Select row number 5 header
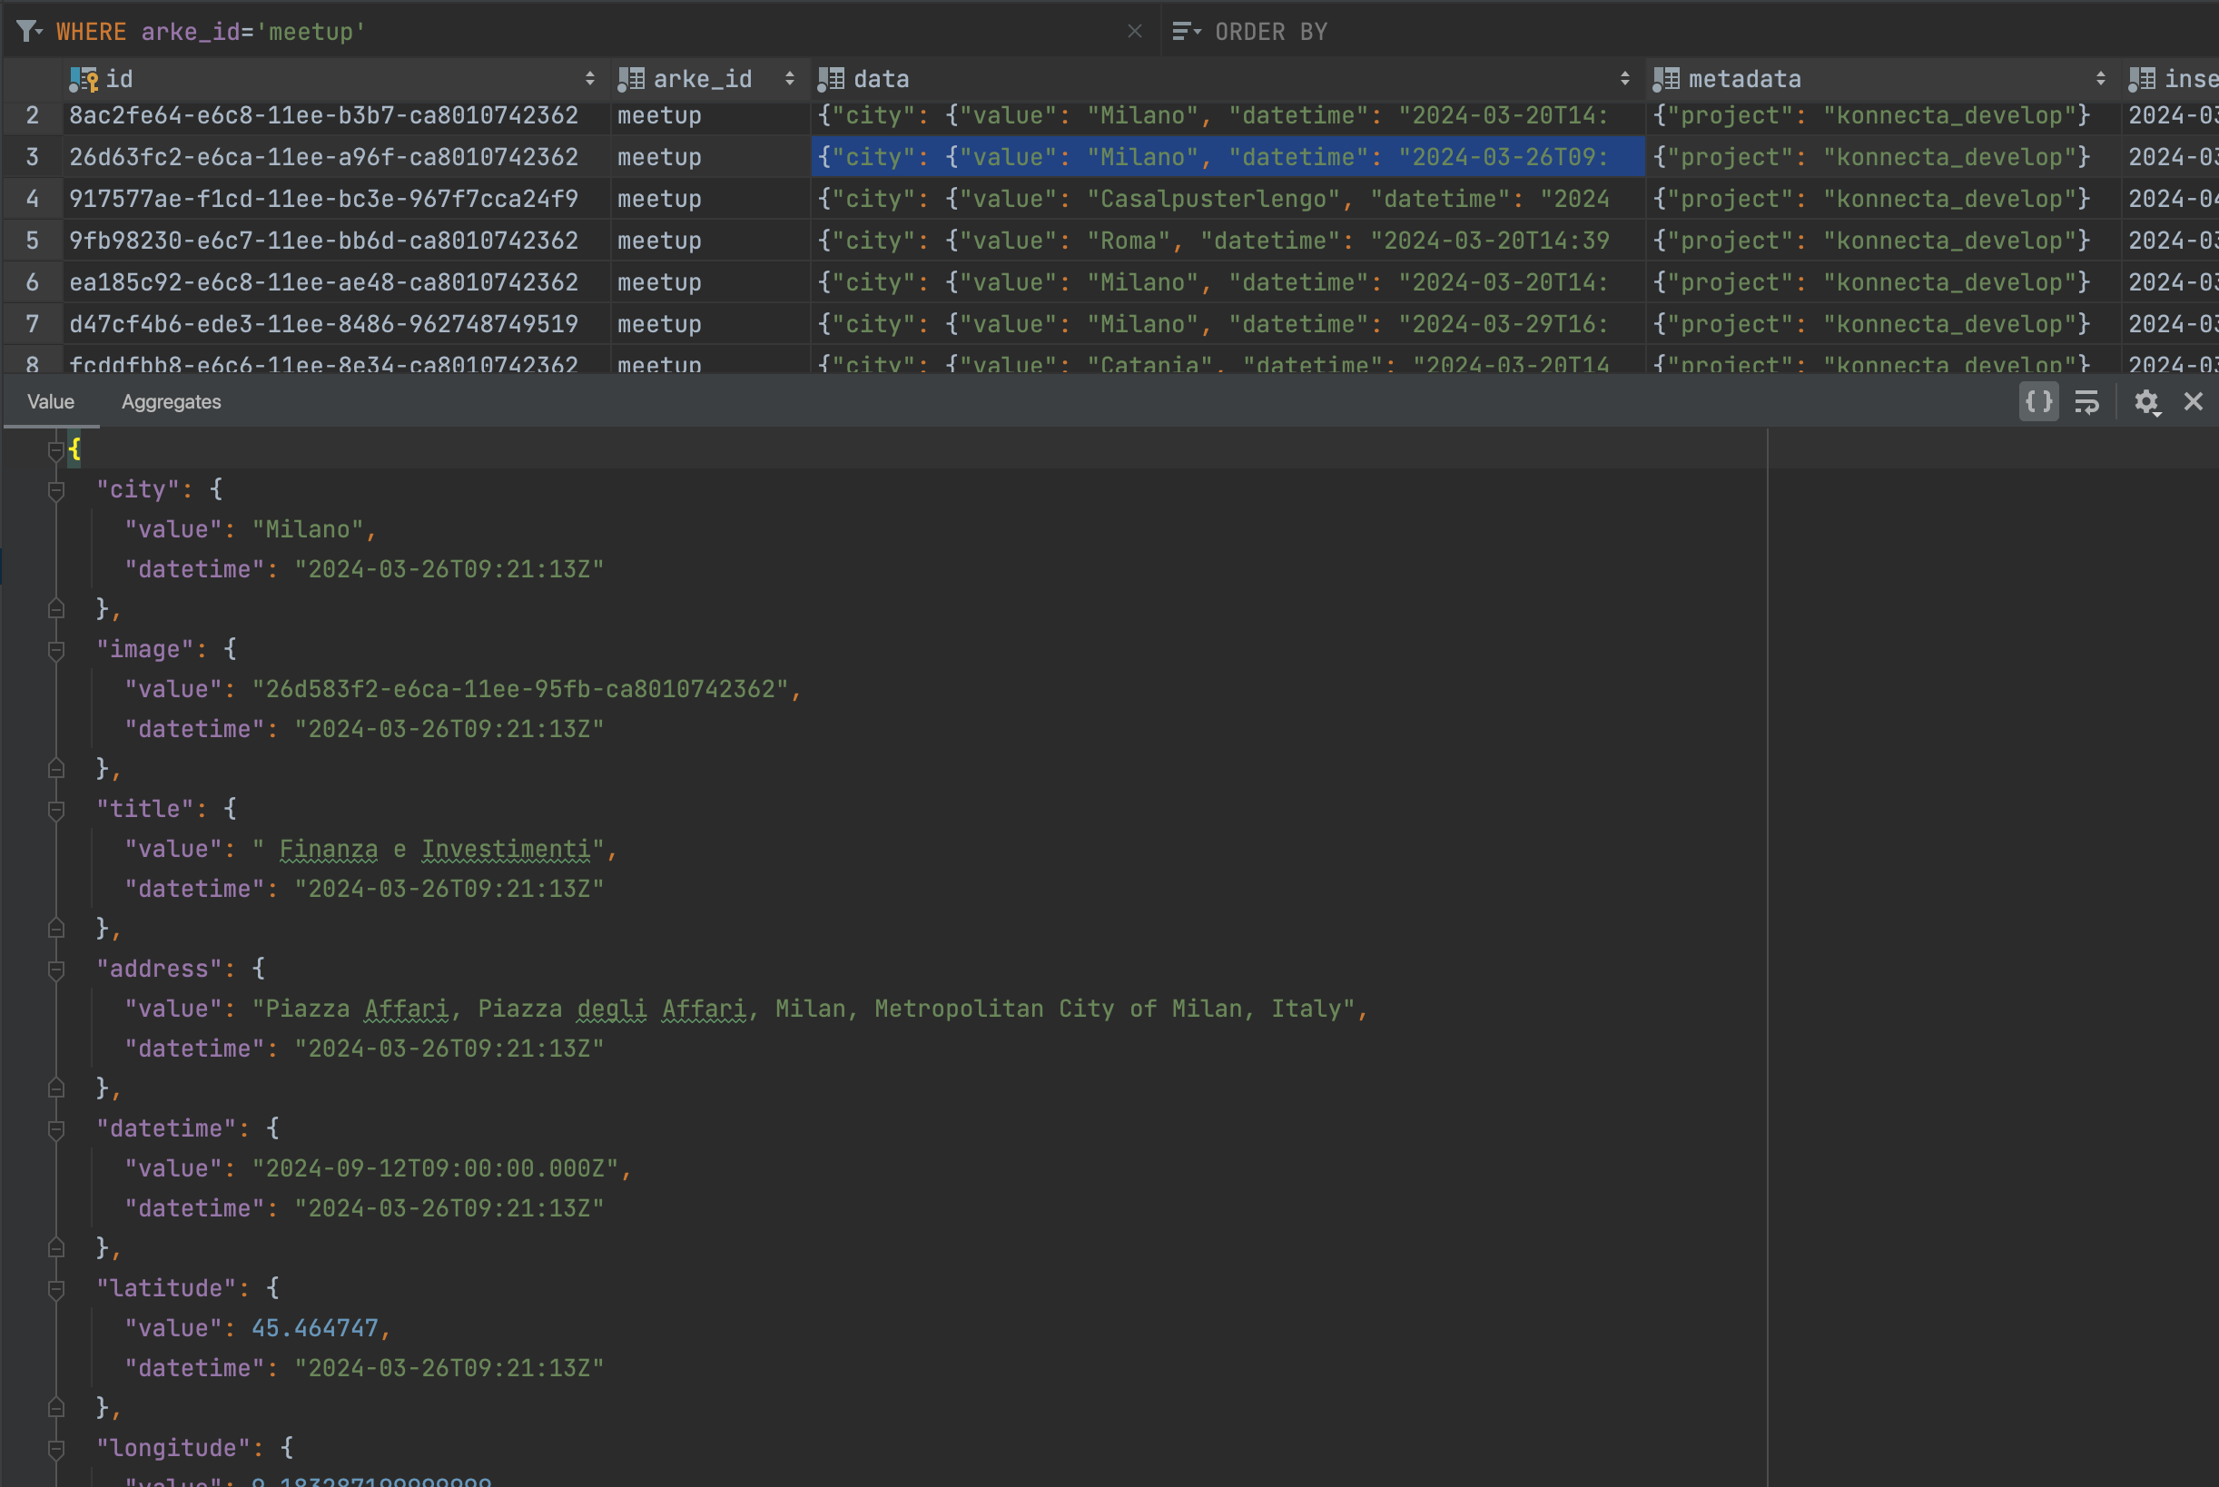This screenshot has width=2219, height=1487. coord(33,241)
